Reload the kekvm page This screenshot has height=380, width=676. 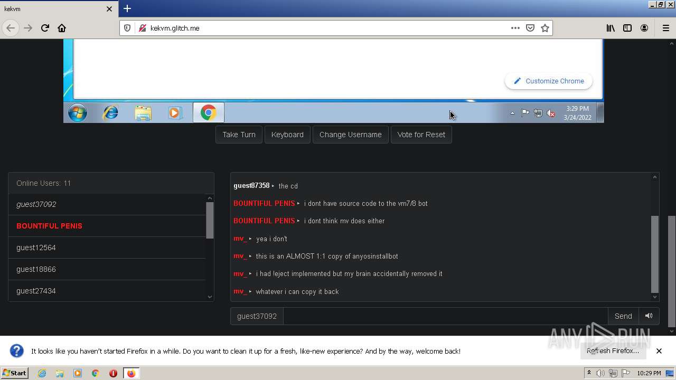[x=45, y=28]
